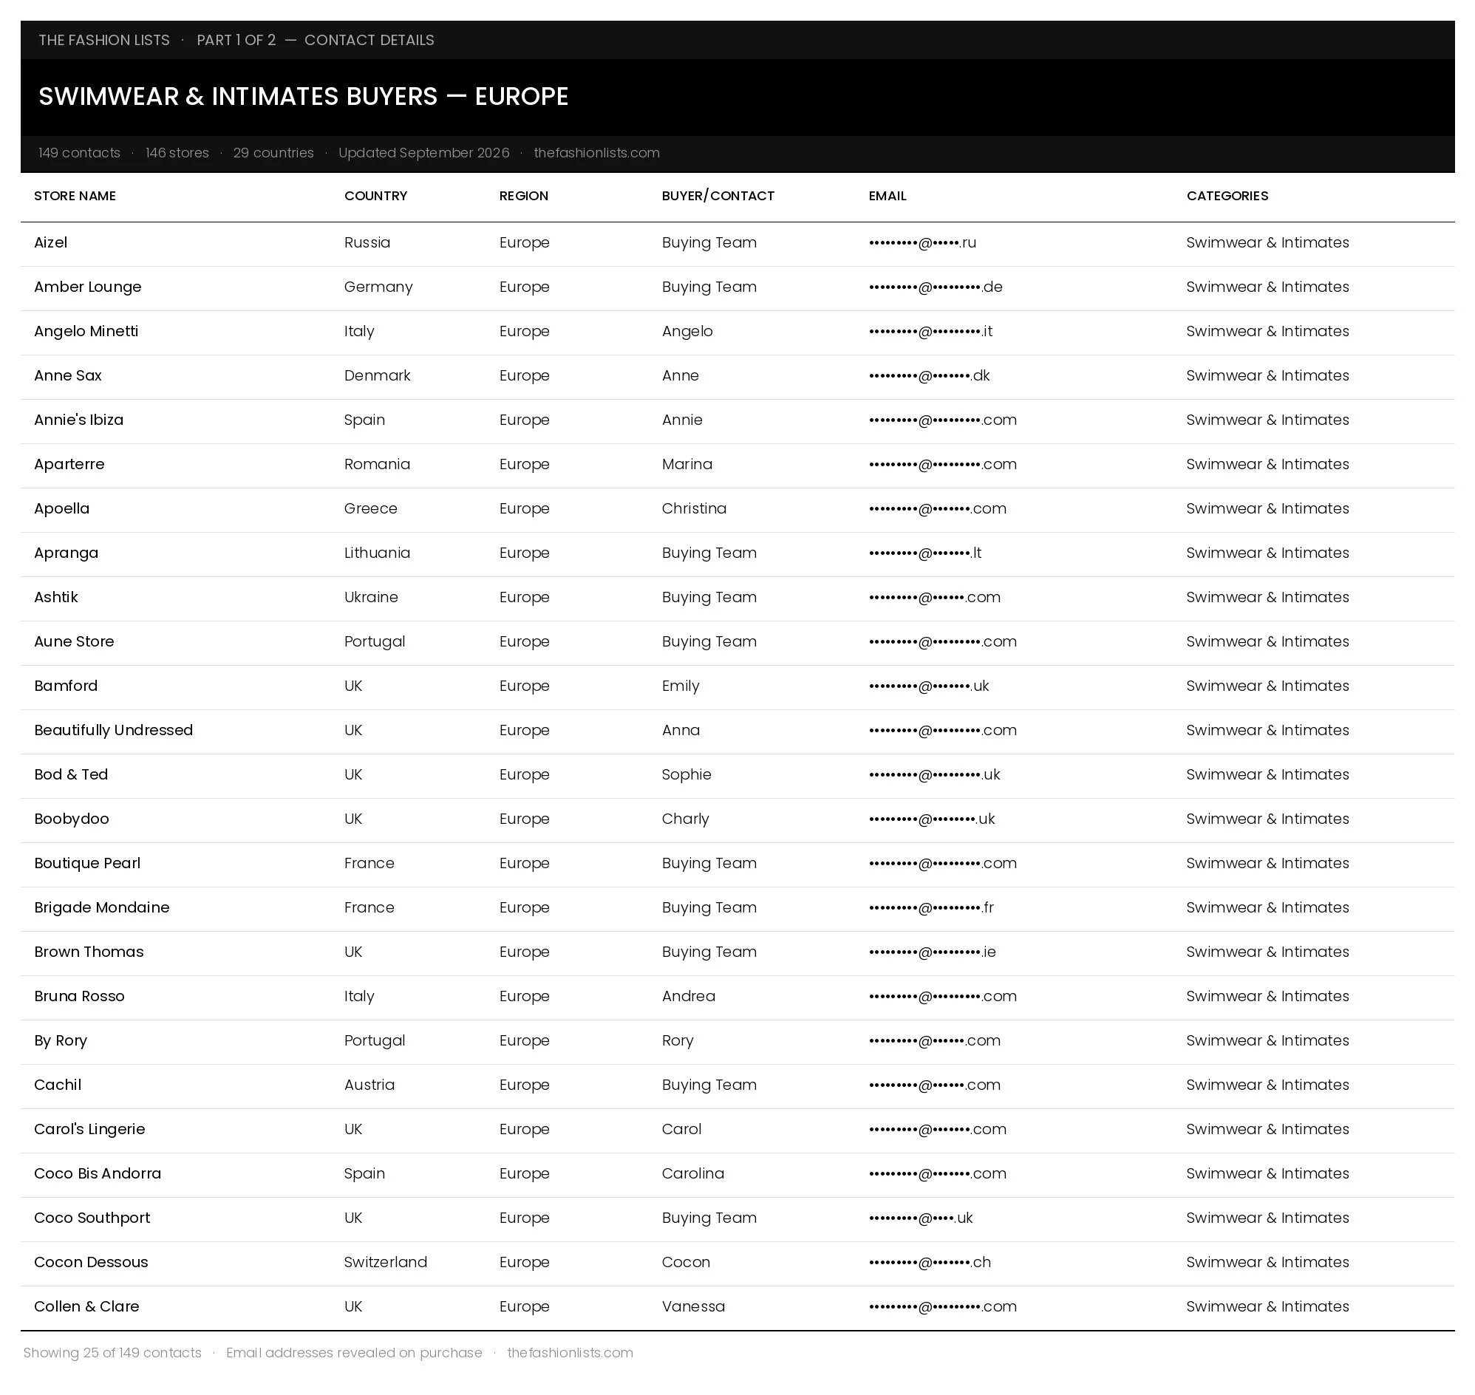Select the 'Boutique Pearl' store name
The width and height of the screenshot is (1475, 1395).
pos(87,863)
